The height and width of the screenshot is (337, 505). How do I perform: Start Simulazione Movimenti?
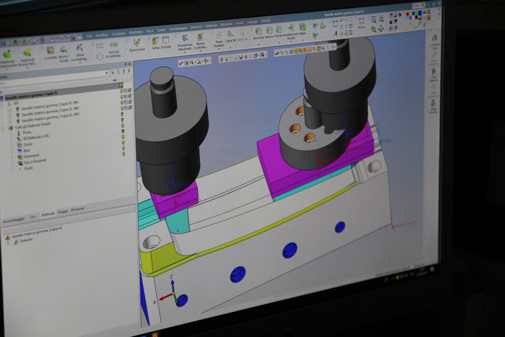[x=184, y=38]
